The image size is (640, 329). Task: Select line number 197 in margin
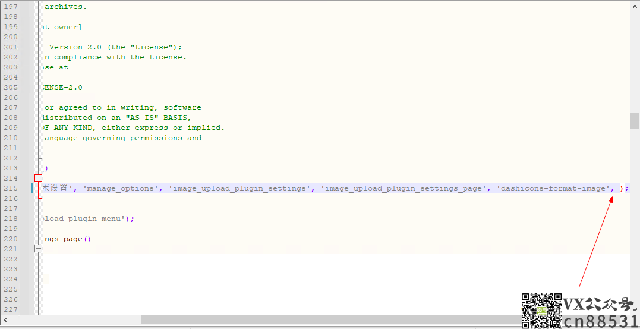11,7
